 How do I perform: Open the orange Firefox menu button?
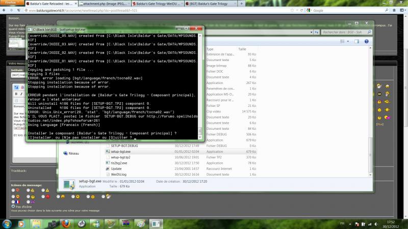12,3
